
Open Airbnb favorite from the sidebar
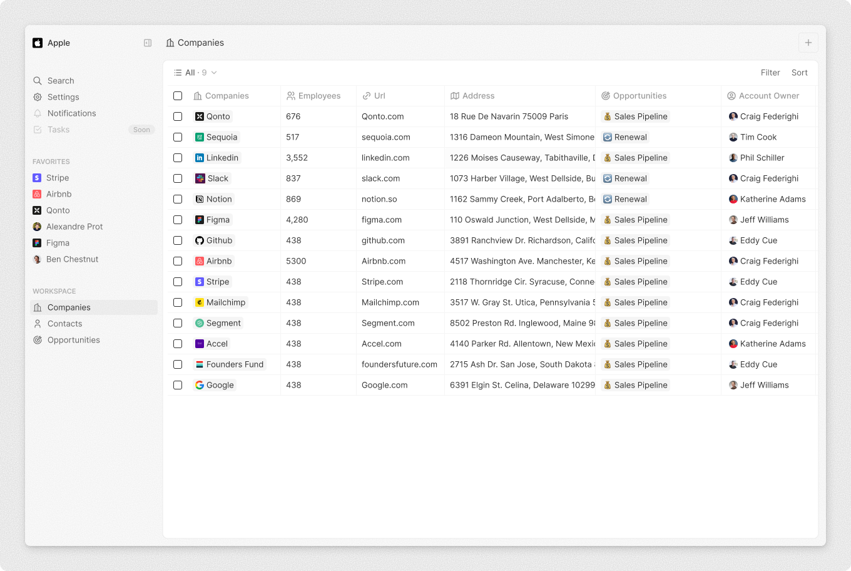tap(58, 194)
